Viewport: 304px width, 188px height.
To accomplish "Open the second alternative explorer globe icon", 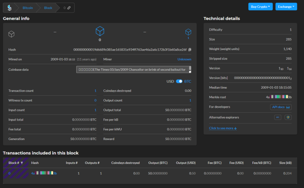I will point(288,117).
